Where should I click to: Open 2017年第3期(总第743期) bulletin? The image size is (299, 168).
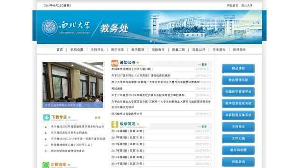point(128,138)
